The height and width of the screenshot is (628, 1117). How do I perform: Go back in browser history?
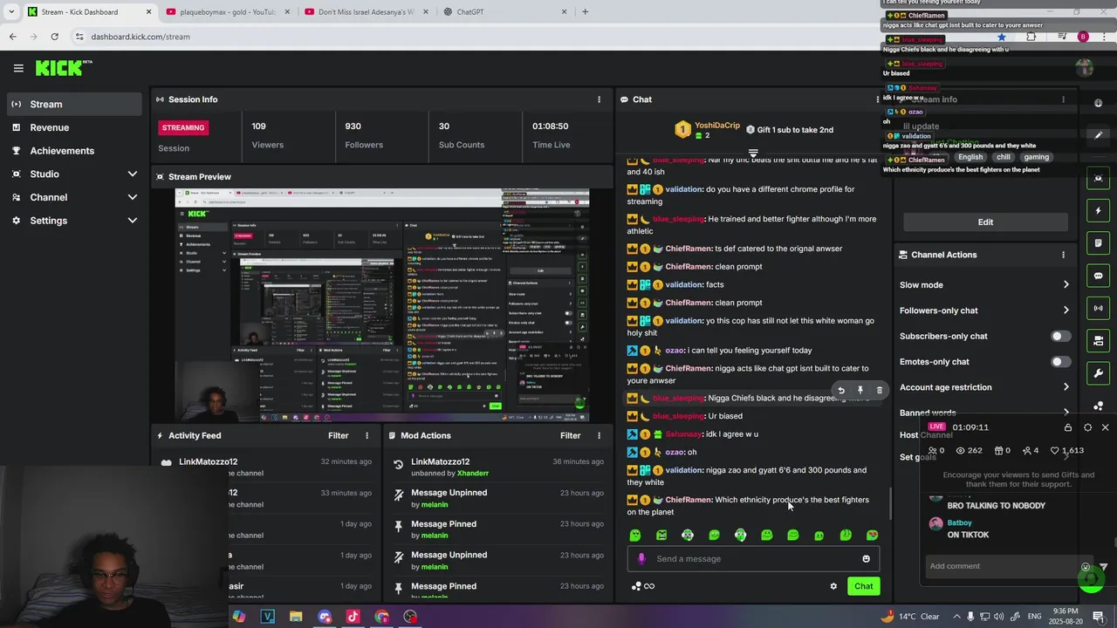(12, 37)
